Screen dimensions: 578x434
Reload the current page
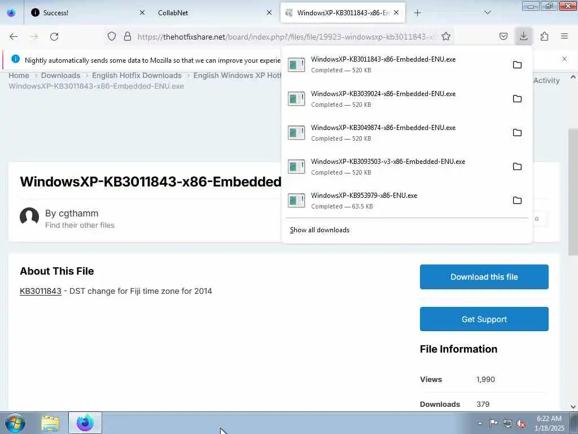pyautogui.click(x=54, y=37)
